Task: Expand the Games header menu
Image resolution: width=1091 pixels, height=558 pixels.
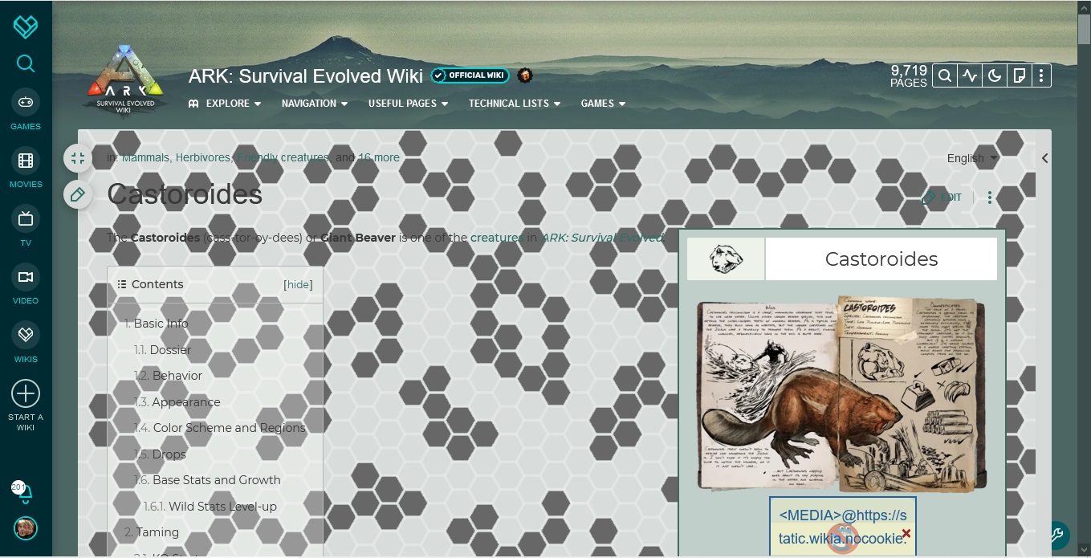Action: (603, 104)
